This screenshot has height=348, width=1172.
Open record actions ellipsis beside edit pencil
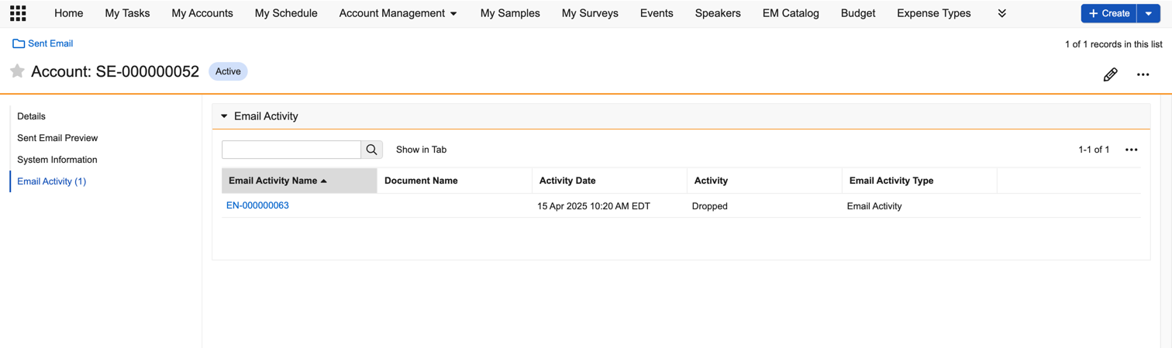1143,74
